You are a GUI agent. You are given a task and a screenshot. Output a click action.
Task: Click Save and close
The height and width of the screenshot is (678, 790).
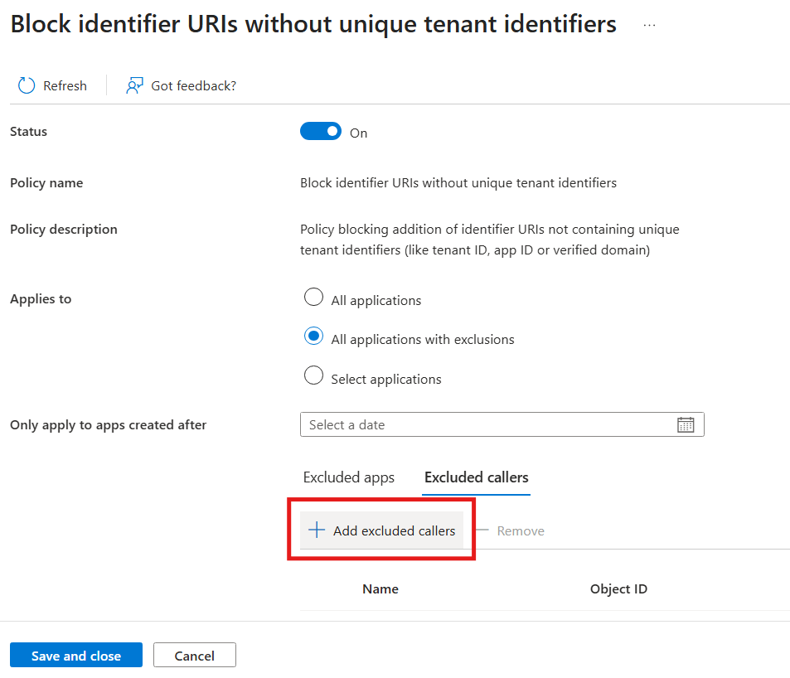pos(75,655)
